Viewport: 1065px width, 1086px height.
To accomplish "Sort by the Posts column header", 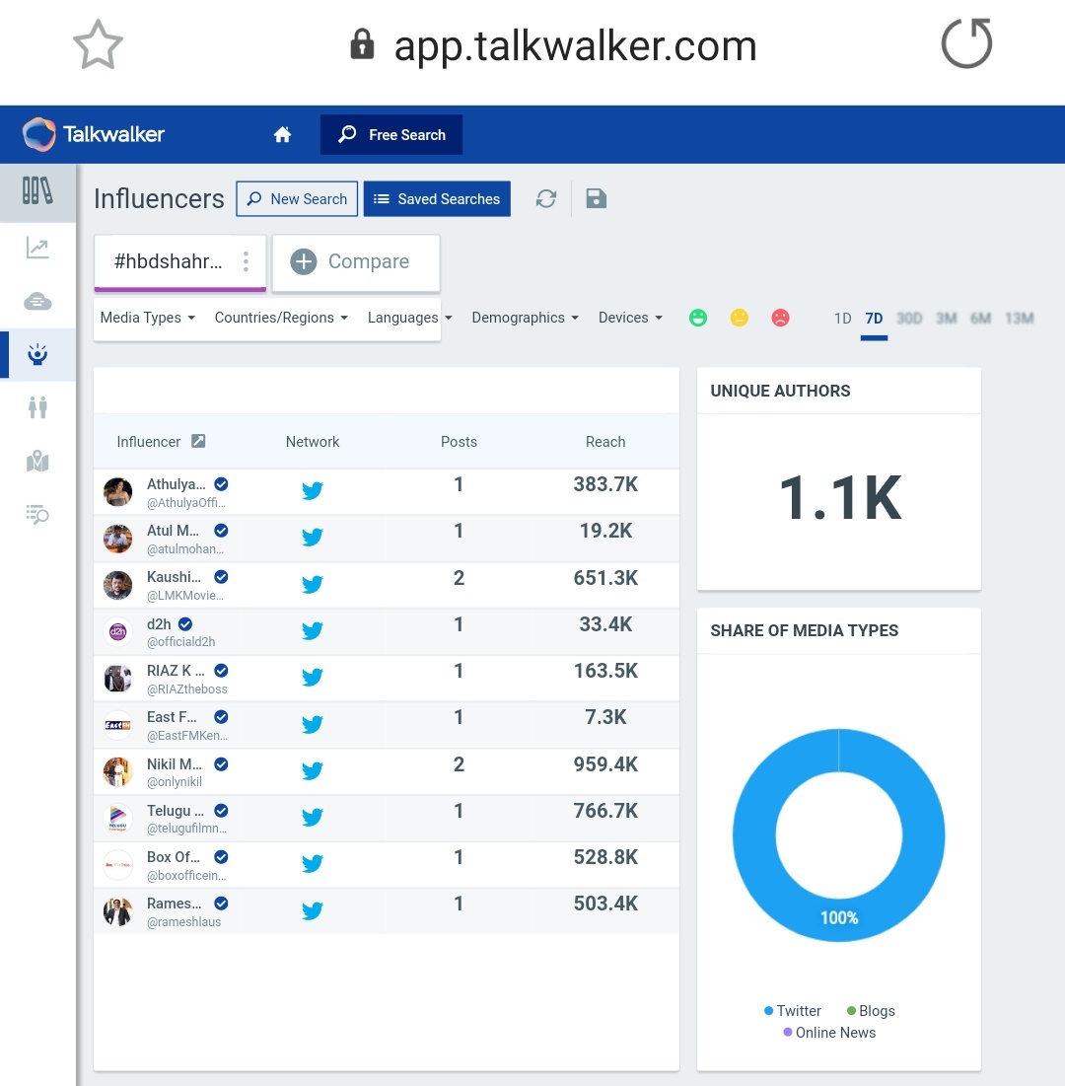I will pos(459,442).
